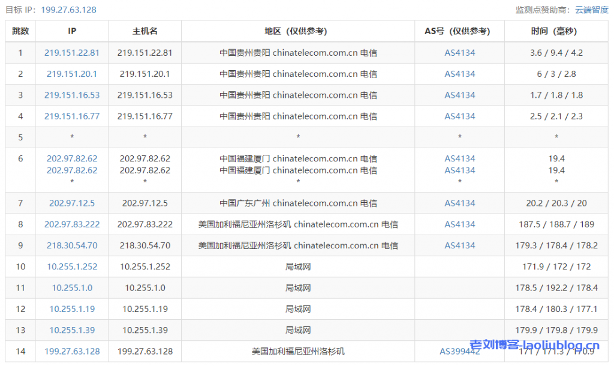The image size is (614, 366).
Task: Select IP link 10.255.1.39 in the IP column
Action: click(72, 330)
